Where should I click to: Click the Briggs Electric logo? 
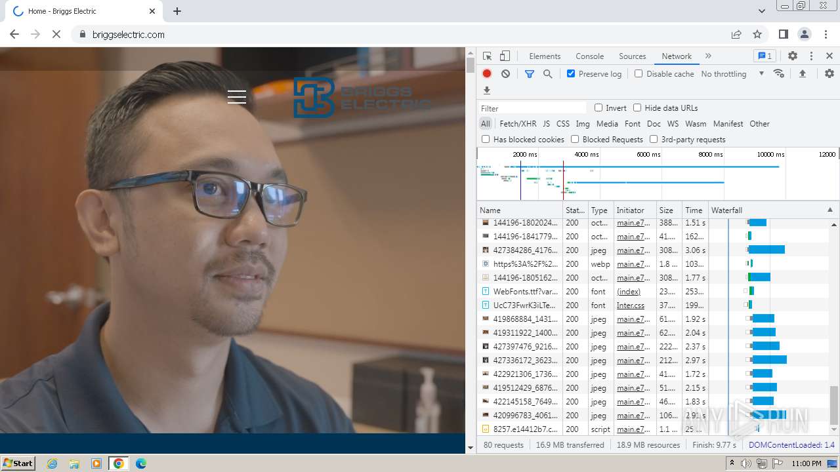point(361,98)
